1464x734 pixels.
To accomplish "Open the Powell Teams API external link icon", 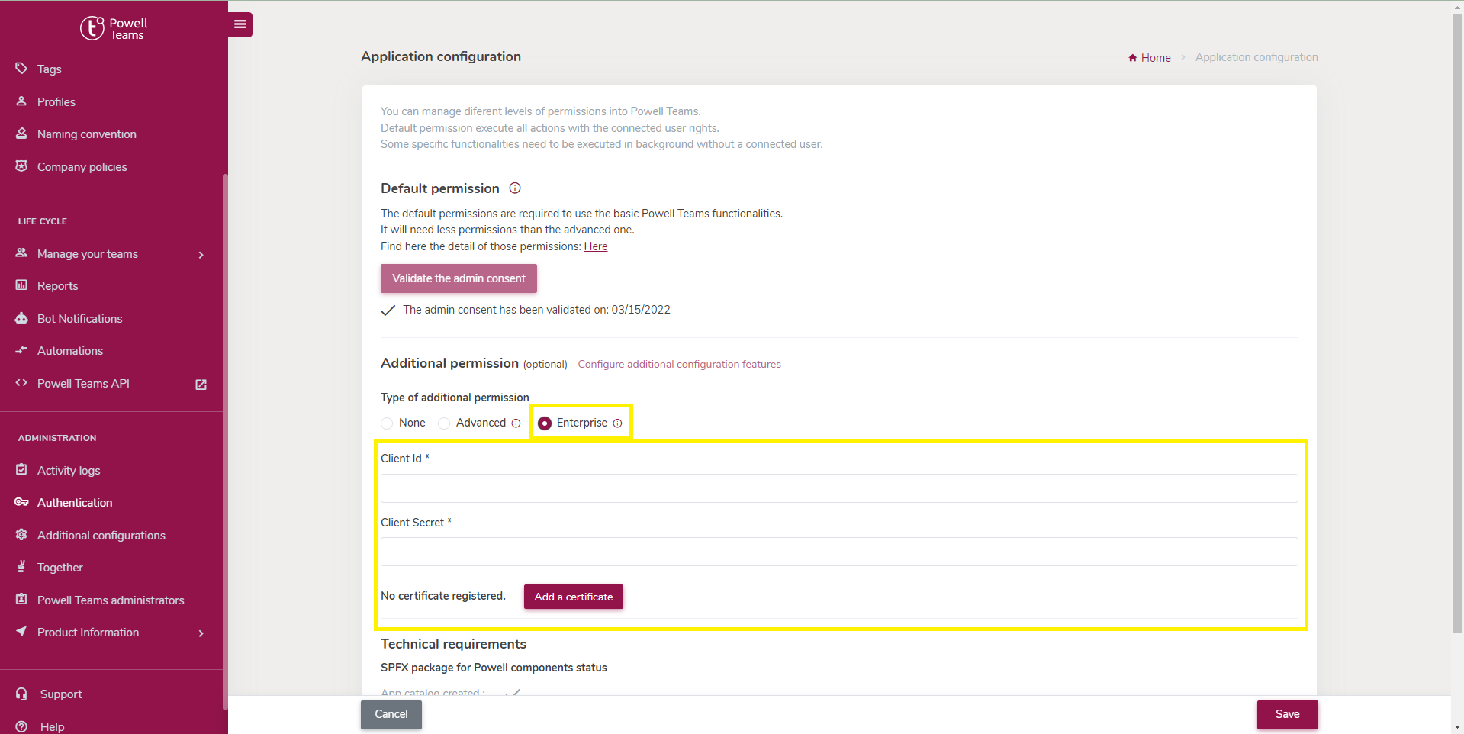I will pos(200,385).
